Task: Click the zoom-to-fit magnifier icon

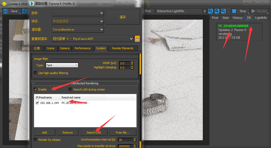Action: pos(223,11)
